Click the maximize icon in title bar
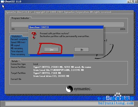 click(136, 1)
